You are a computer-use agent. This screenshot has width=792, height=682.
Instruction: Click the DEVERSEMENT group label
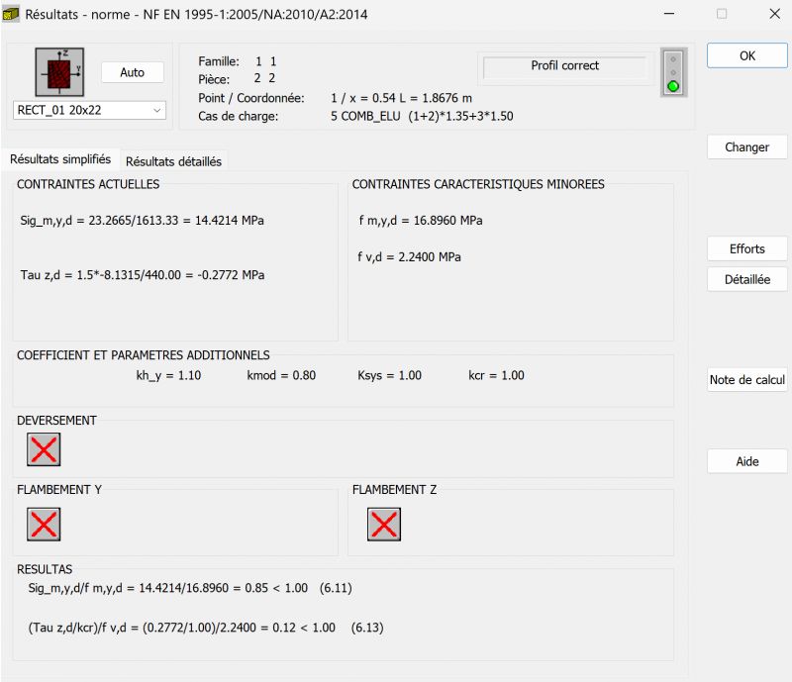(56, 421)
